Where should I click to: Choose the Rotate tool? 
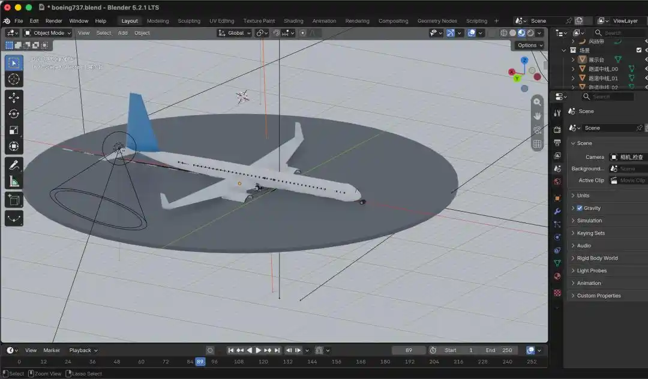coord(14,114)
